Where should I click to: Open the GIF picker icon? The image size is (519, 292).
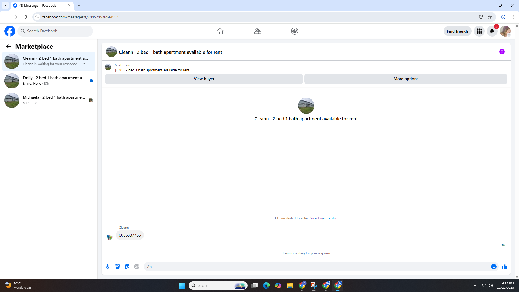tap(137, 267)
